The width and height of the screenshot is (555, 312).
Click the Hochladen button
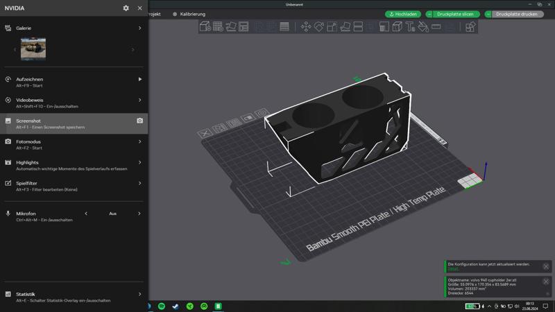point(403,14)
